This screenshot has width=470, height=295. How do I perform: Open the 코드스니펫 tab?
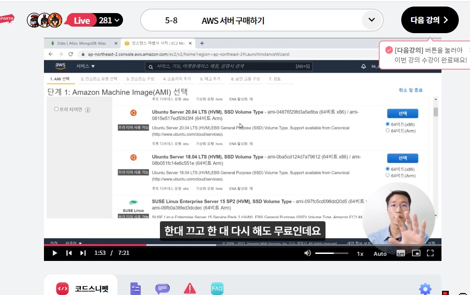click(x=82, y=288)
